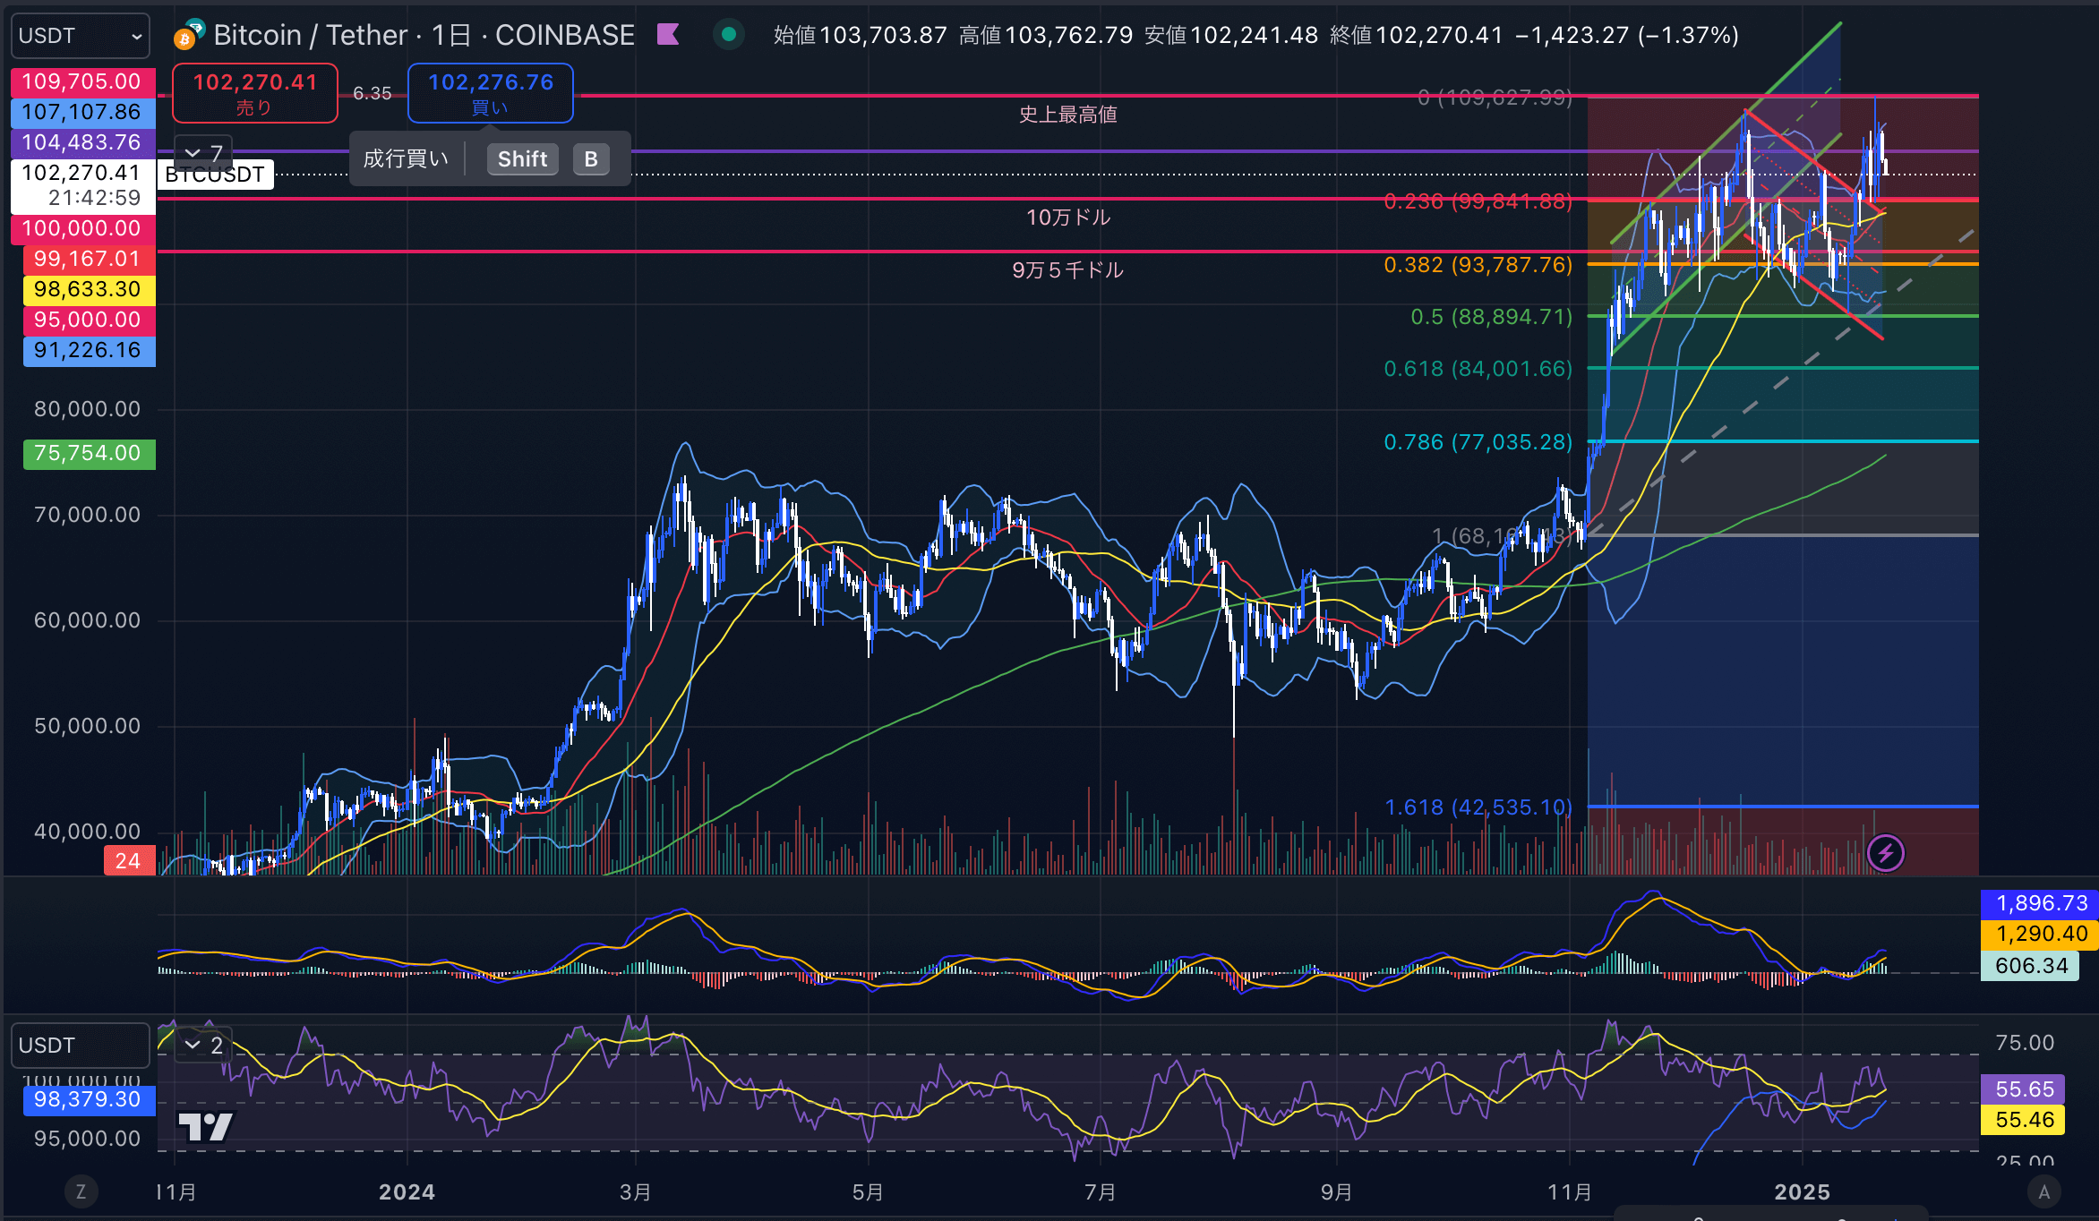Click the 史上最高値 line label
2099x1221 pixels.
click(x=1068, y=115)
